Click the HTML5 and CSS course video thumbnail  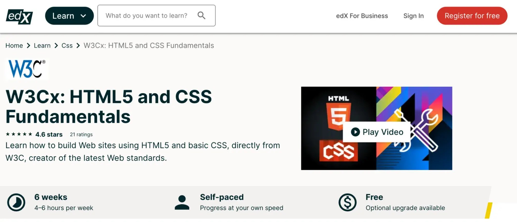(x=377, y=128)
